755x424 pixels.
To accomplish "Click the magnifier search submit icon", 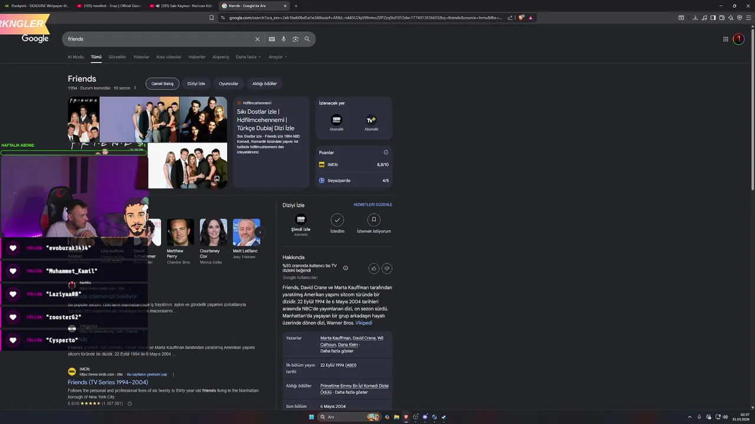I will point(307,39).
